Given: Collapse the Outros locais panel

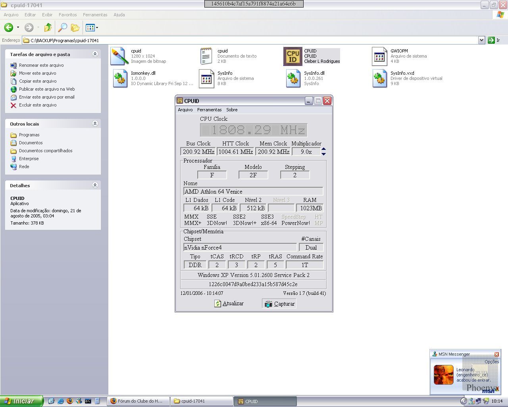Looking at the screenshot, I should [95, 124].
